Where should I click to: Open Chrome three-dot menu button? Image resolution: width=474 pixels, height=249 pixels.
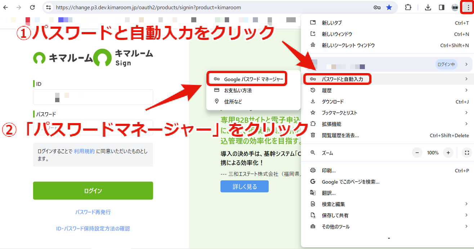point(468,8)
